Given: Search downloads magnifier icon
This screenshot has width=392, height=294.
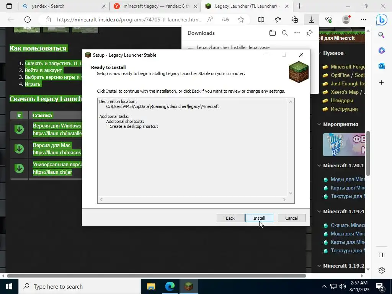Looking at the screenshot, I should [285, 33].
